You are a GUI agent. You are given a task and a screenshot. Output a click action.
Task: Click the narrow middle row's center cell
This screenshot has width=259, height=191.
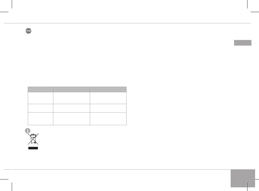pyautogui.click(x=72, y=107)
